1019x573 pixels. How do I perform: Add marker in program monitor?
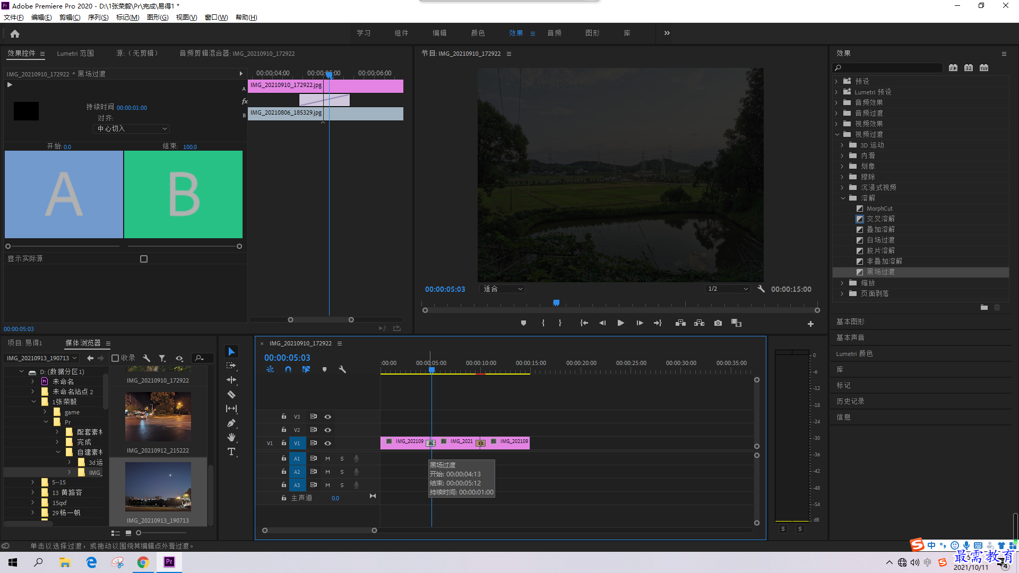[523, 323]
